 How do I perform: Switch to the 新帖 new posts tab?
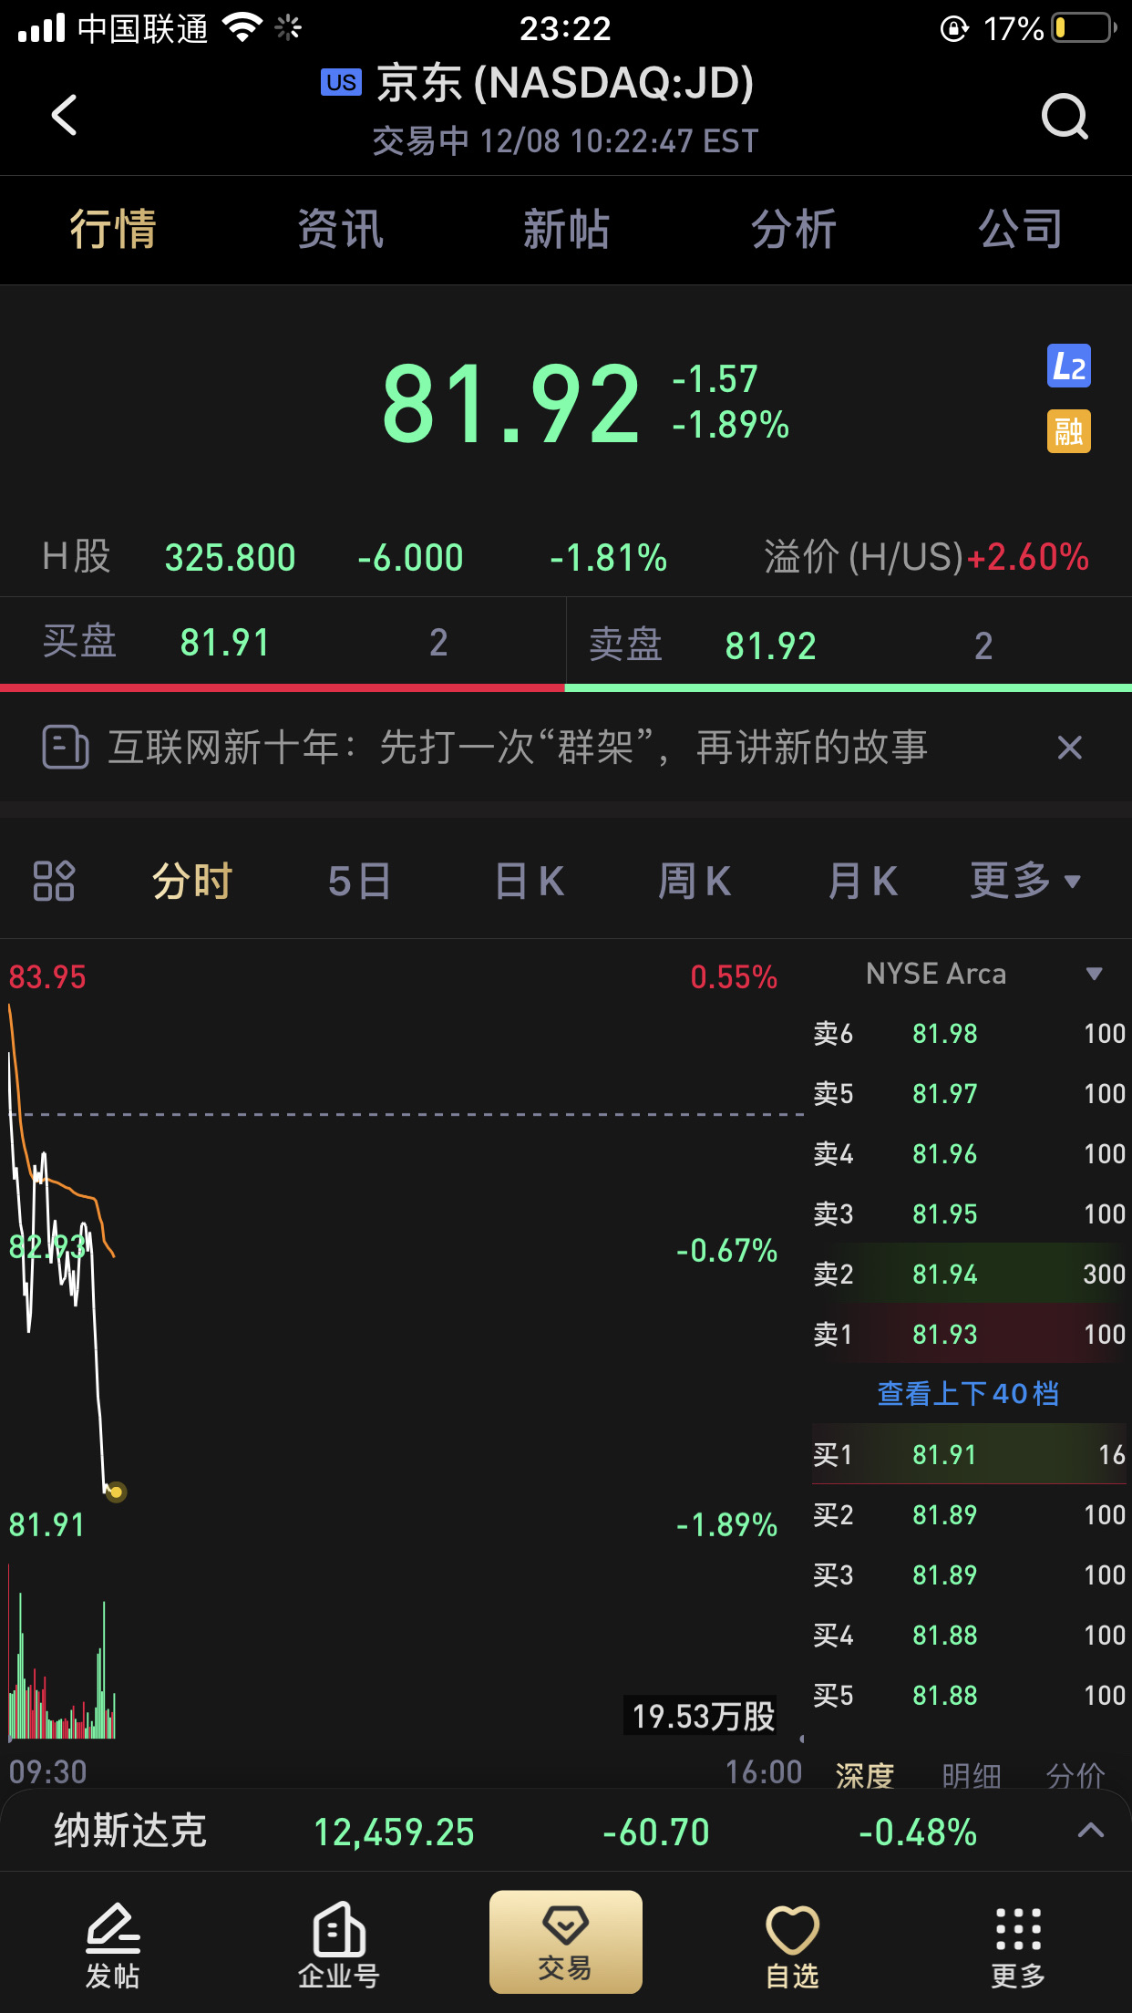[x=566, y=229]
